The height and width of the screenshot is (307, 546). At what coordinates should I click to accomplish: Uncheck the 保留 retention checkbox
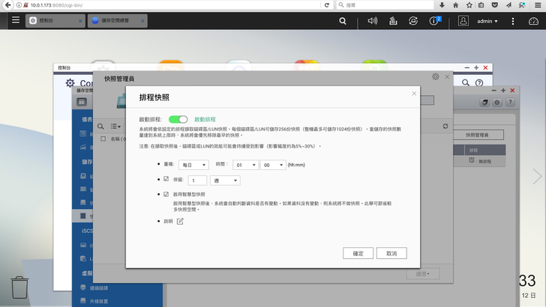166,180
